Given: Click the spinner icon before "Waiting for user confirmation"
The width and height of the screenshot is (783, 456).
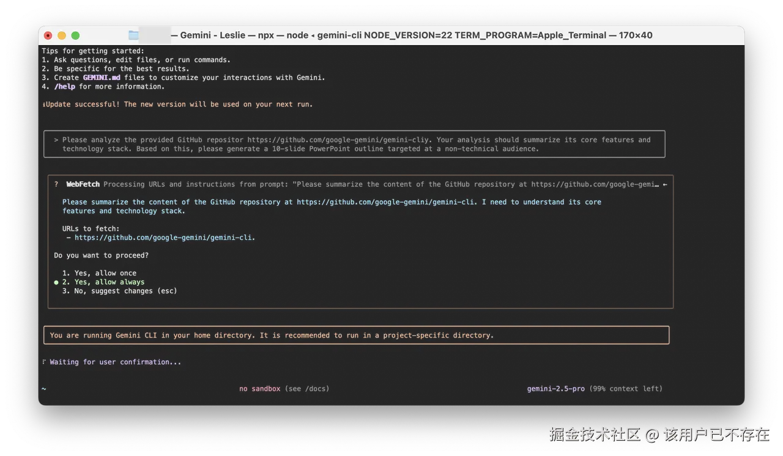Looking at the screenshot, I should click(44, 362).
